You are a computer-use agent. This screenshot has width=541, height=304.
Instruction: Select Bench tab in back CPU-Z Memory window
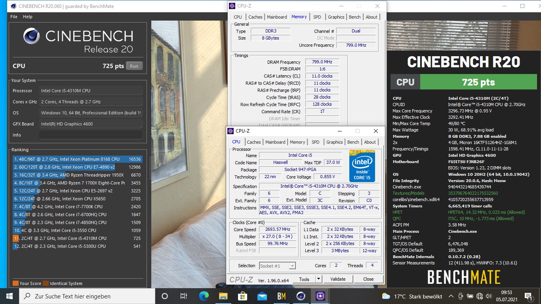355,17
